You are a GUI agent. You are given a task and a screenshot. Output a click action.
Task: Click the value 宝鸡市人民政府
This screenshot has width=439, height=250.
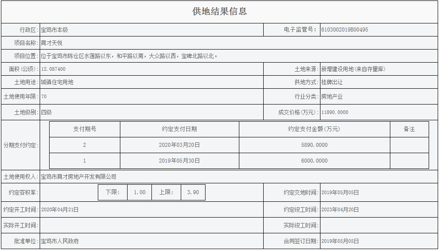pos(60,241)
